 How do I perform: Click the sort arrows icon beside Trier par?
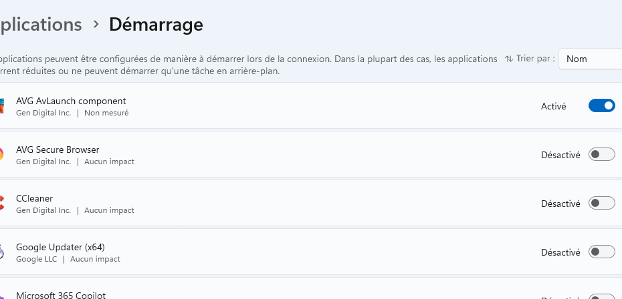click(x=509, y=59)
